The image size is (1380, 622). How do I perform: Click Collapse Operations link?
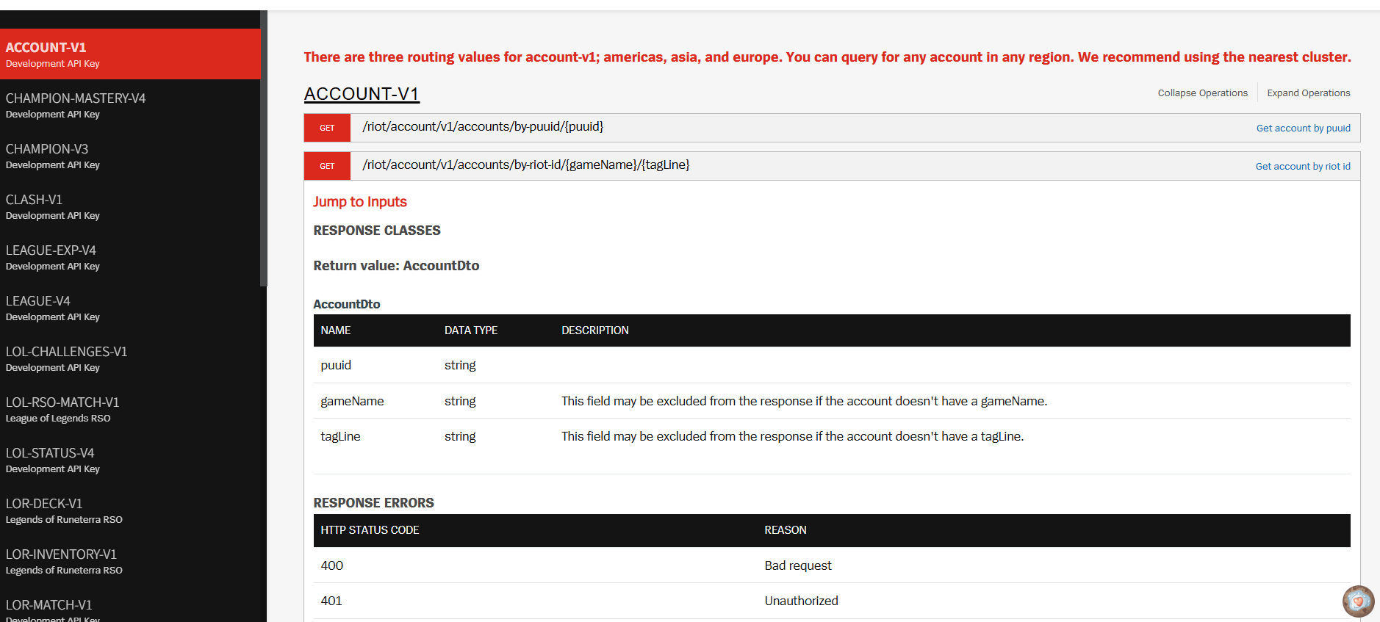[1202, 93]
